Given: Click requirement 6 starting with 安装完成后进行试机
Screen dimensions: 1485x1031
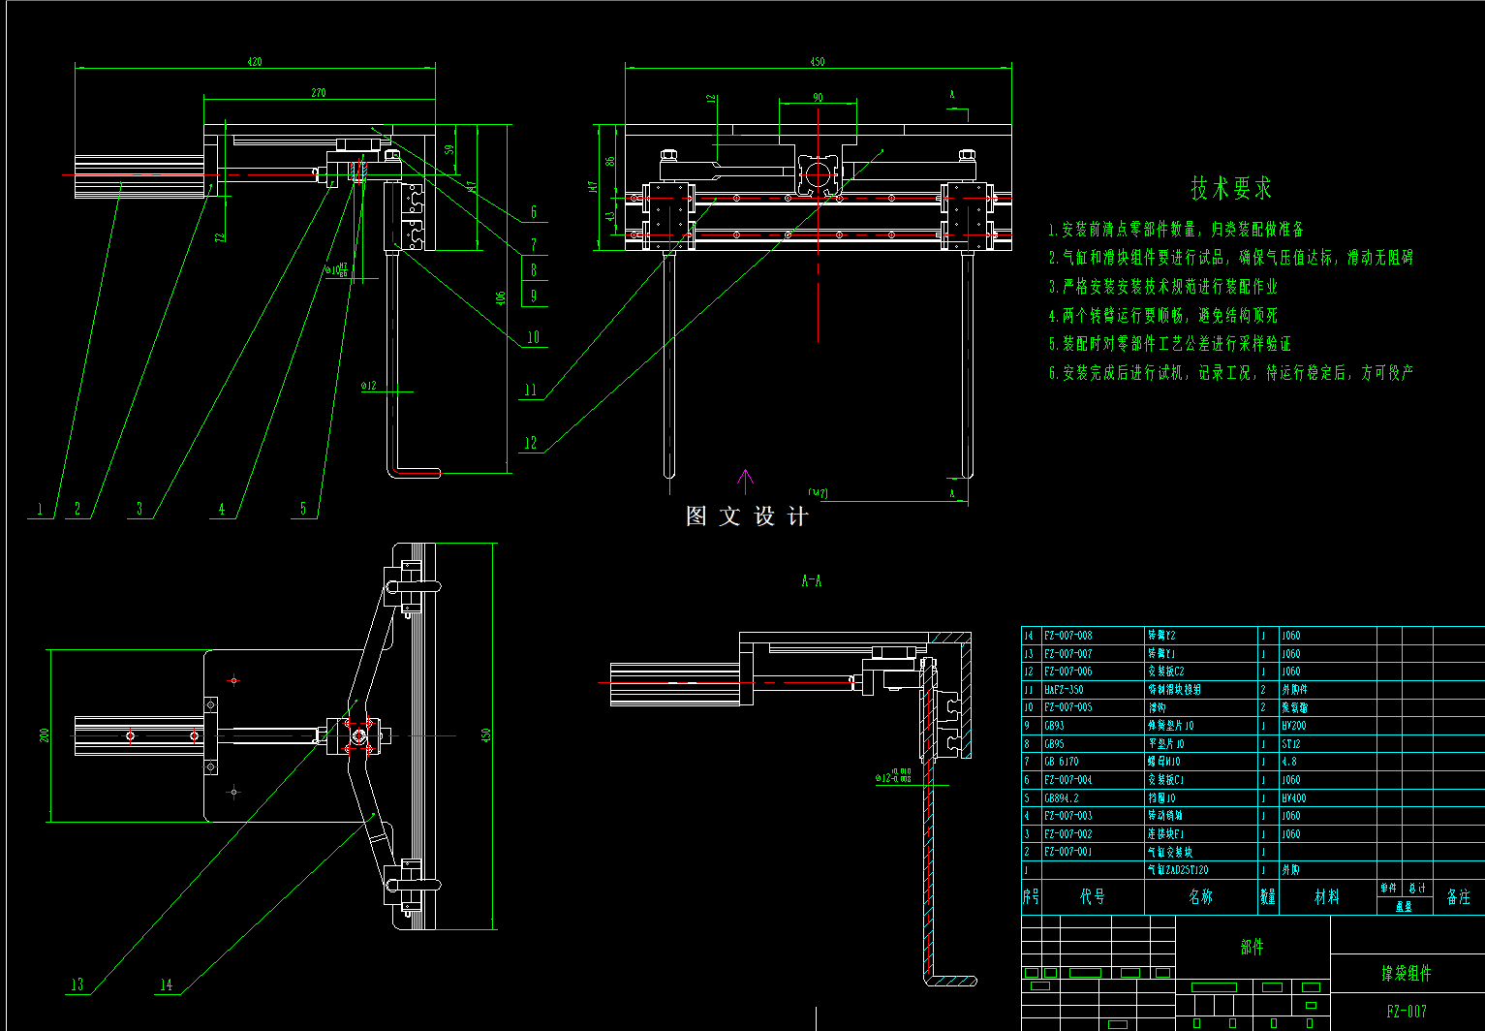Looking at the screenshot, I should (x=1230, y=372).
